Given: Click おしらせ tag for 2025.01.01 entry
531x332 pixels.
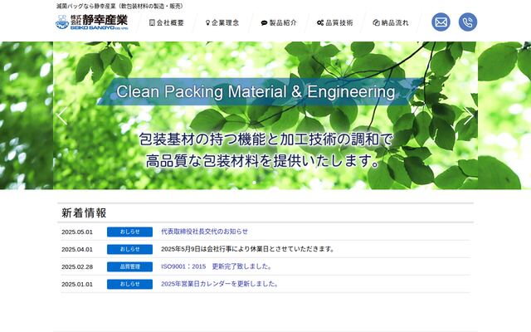Looking at the screenshot, I should [129, 284].
